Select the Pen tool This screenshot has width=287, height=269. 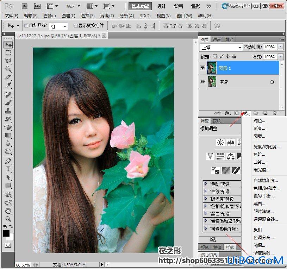point(8,161)
